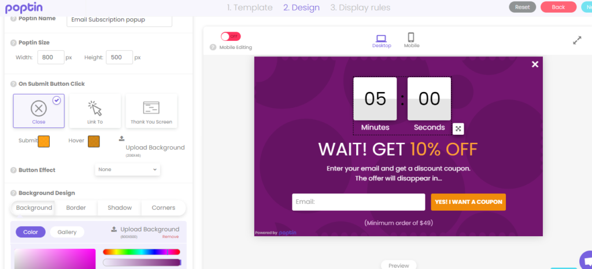Go to step 2. Design
Screen dimensions: 592x269
pos(301,7)
